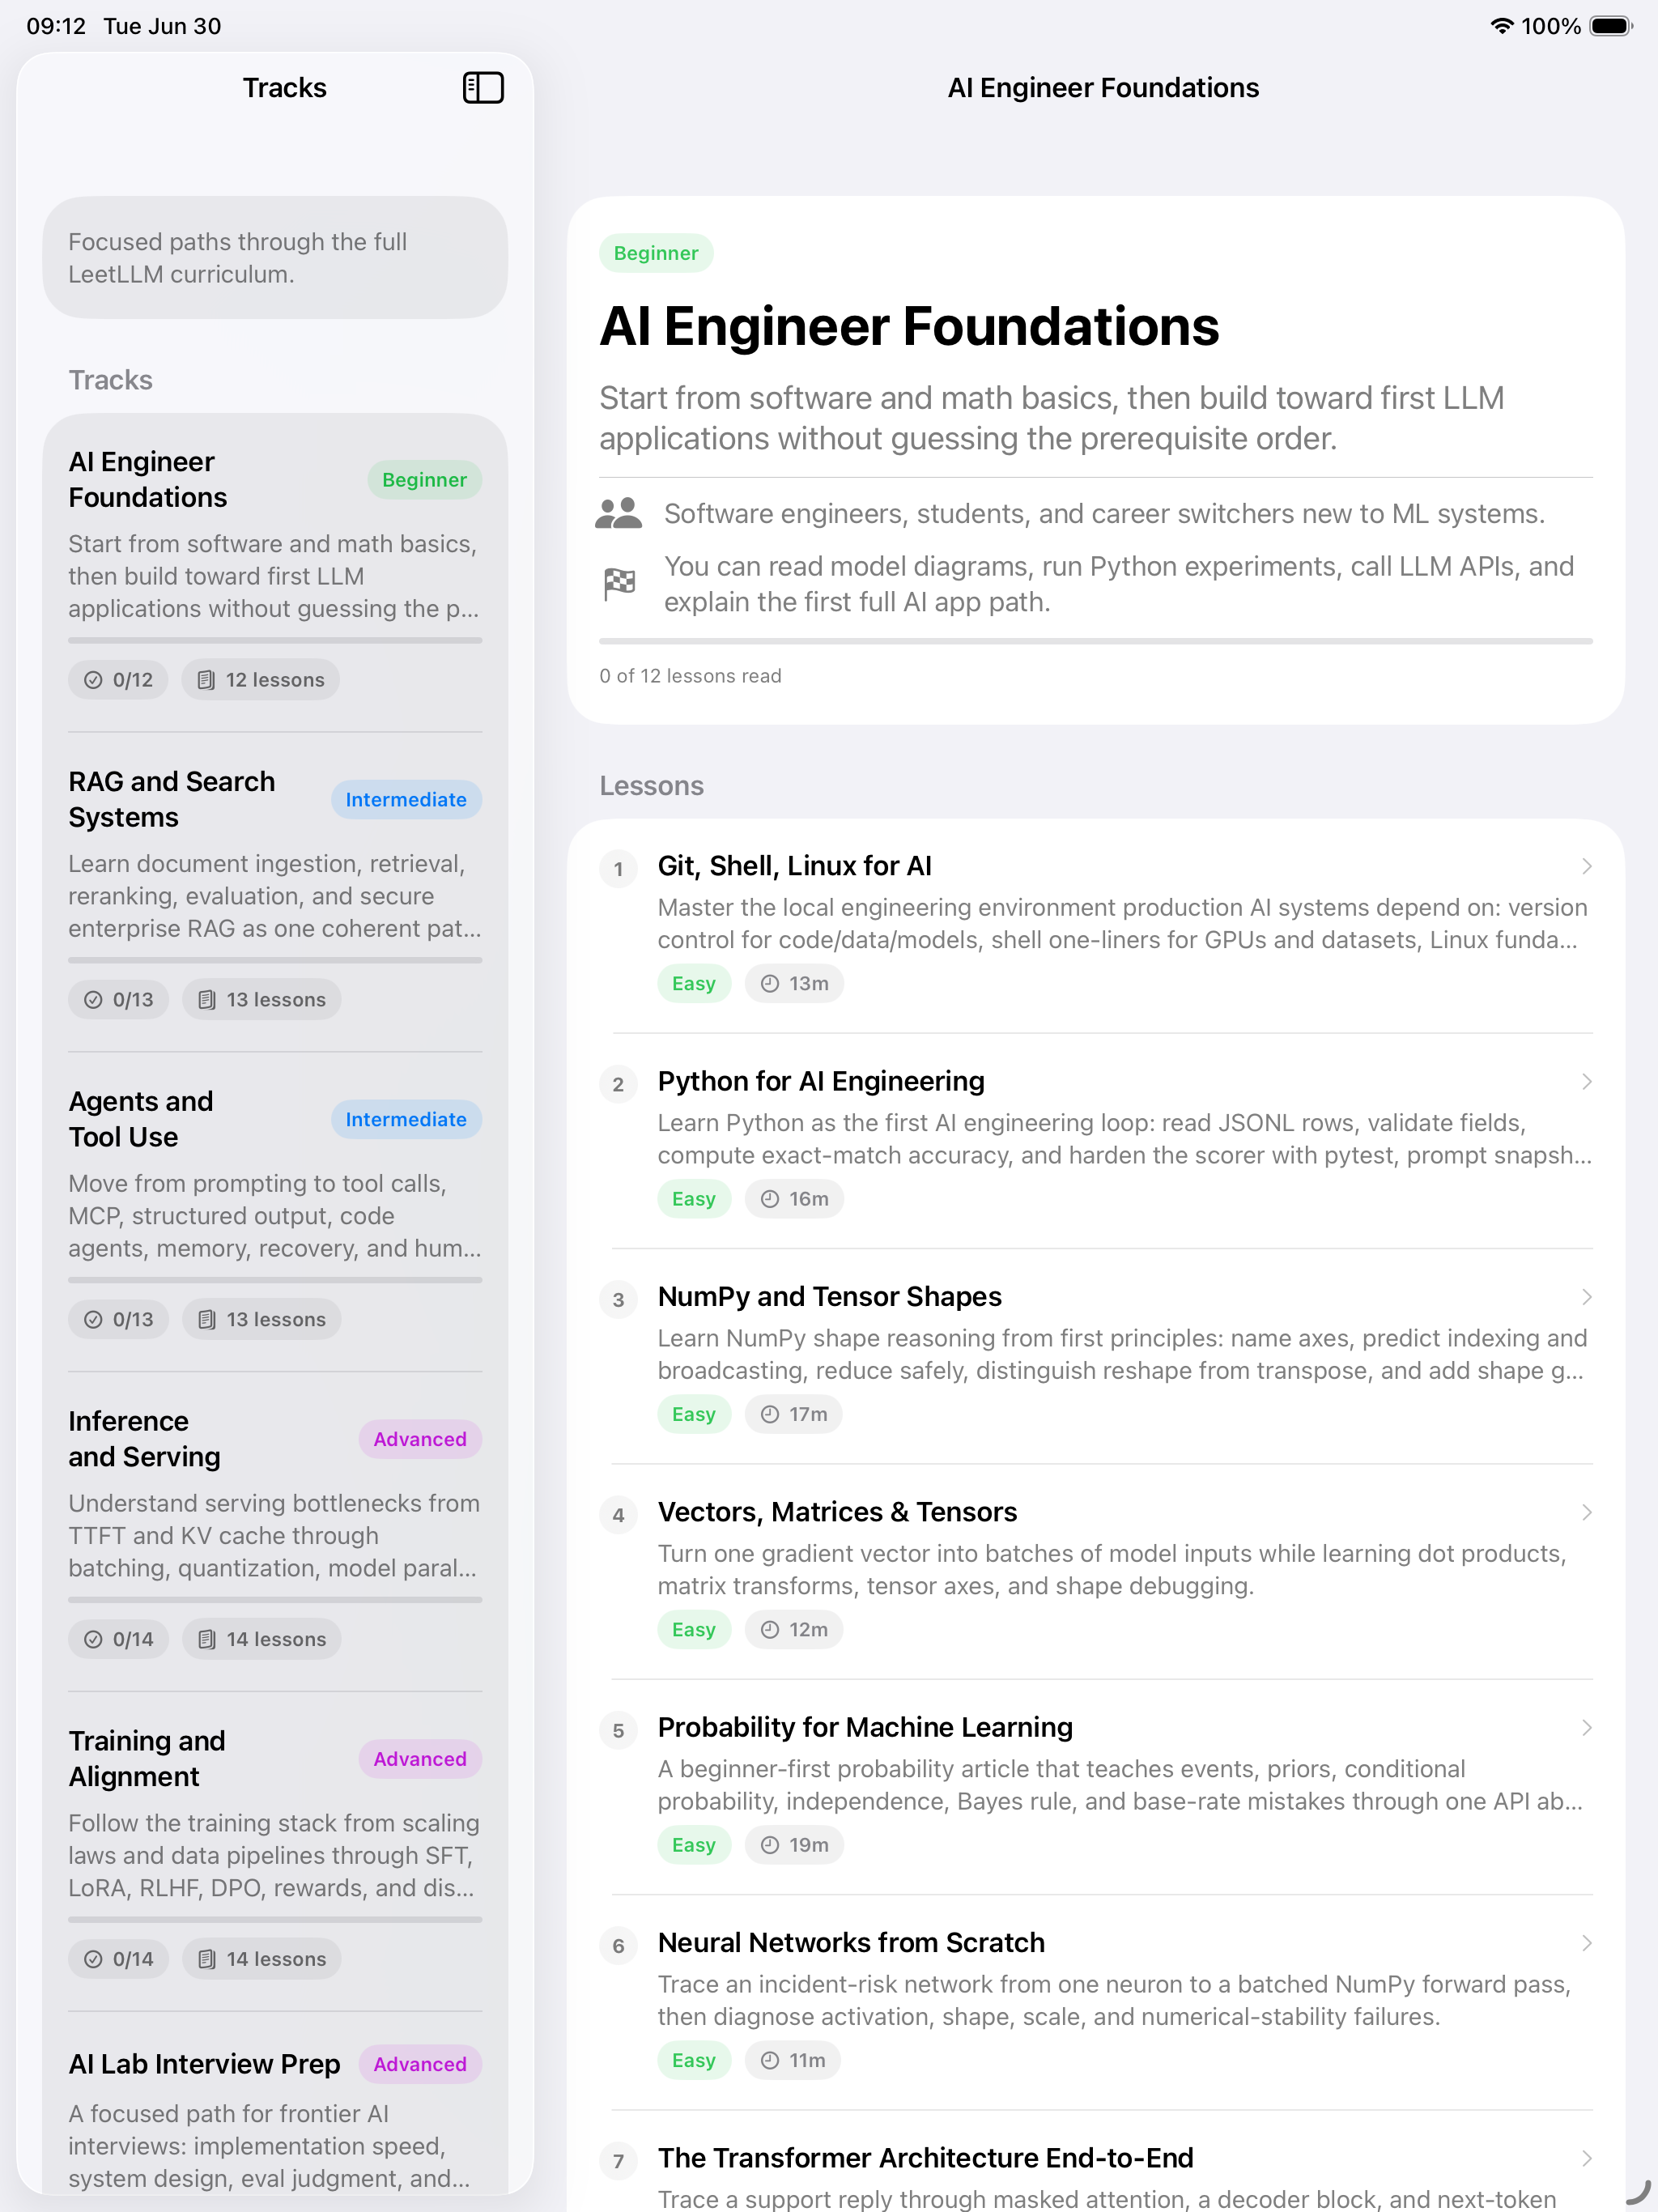Select the Training and Alignment track
Screen dimensions: 1658x2212
tap(275, 1852)
